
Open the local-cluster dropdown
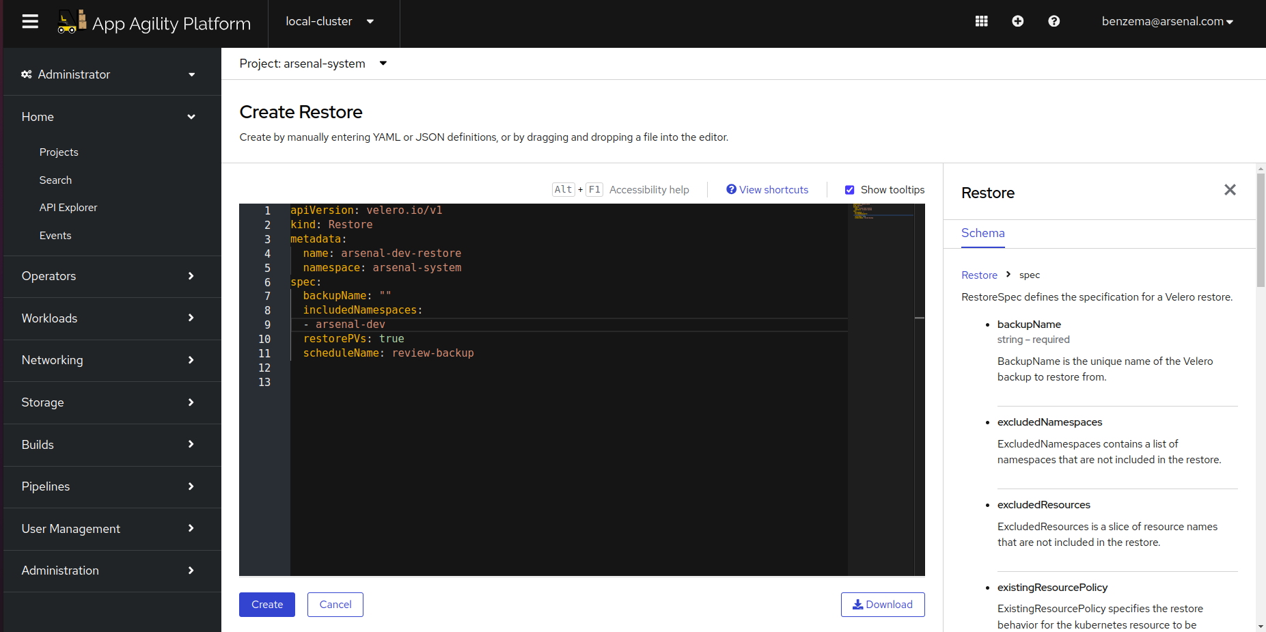pyautogui.click(x=330, y=22)
